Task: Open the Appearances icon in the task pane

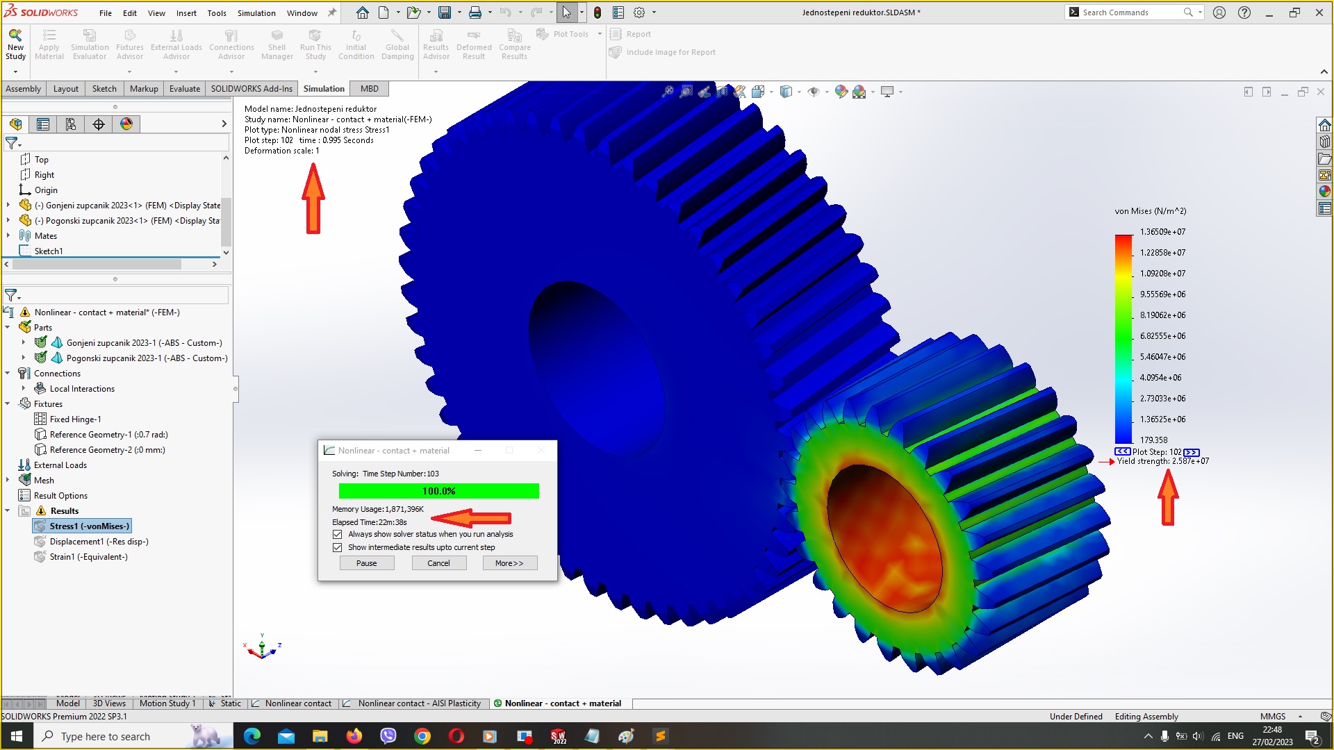Action: pos(1325,192)
